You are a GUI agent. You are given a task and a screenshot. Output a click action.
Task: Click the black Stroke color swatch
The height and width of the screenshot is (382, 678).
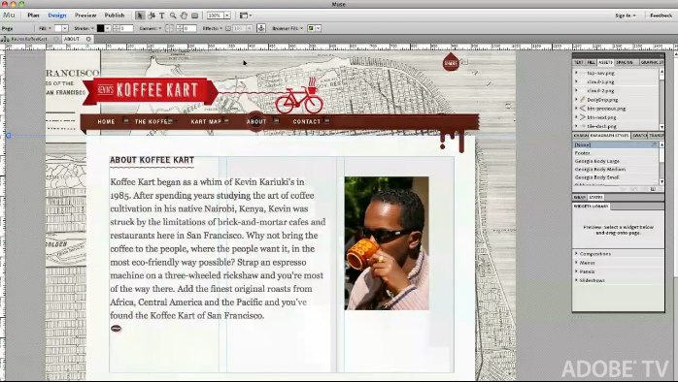click(x=100, y=28)
